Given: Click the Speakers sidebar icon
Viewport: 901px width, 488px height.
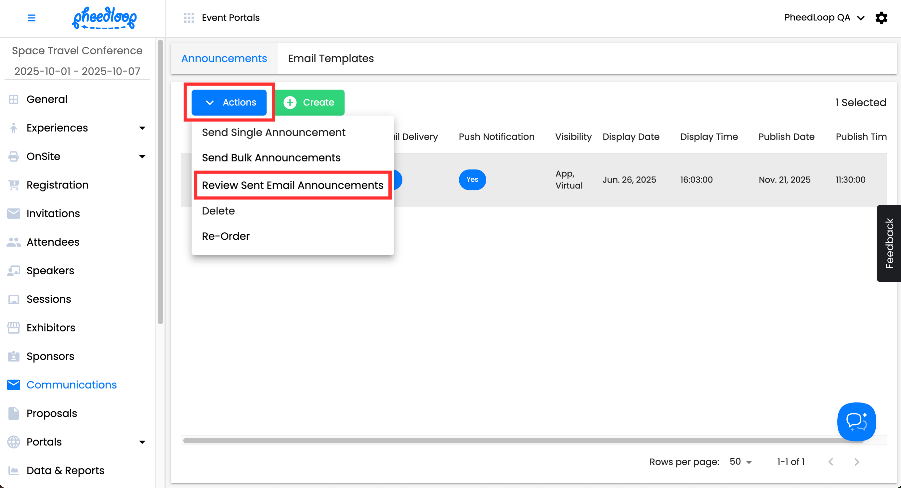Looking at the screenshot, I should [x=14, y=271].
